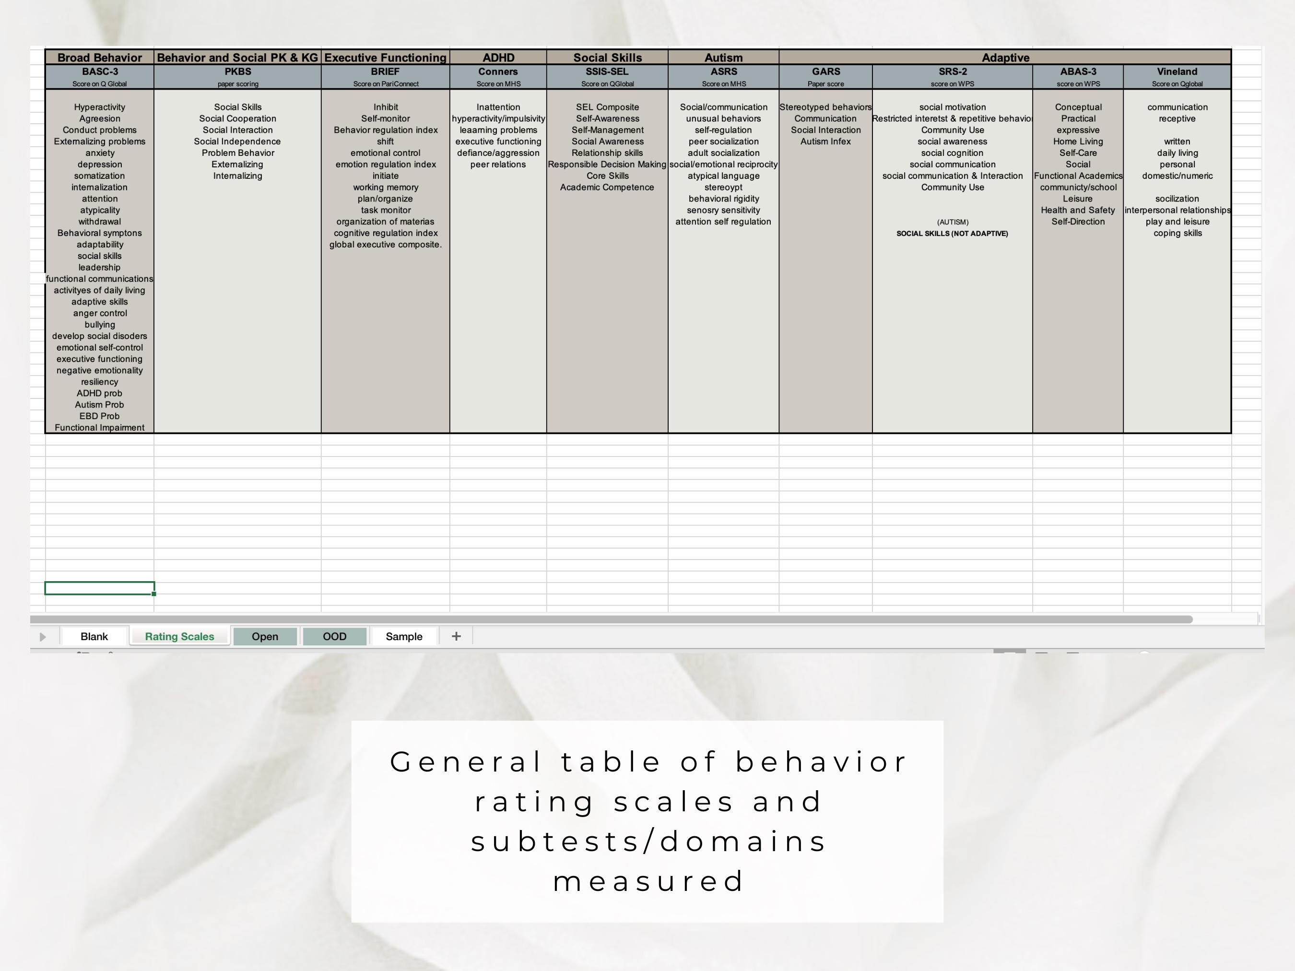Add a new sheet with the plus button
This screenshot has width=1295, height=971.
456,636
